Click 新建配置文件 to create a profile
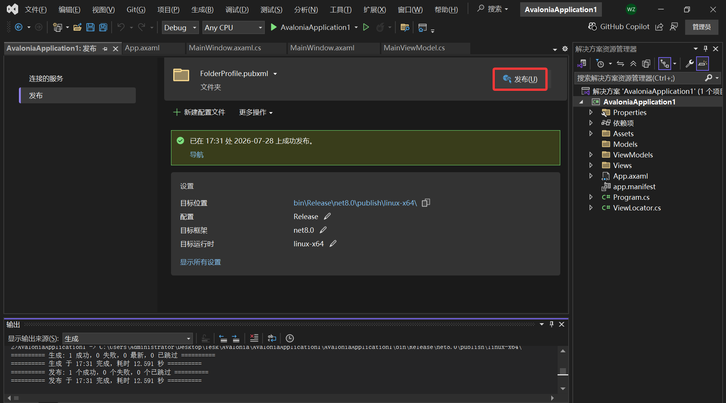Screen dimensions: 726x403 pos(199,112)
